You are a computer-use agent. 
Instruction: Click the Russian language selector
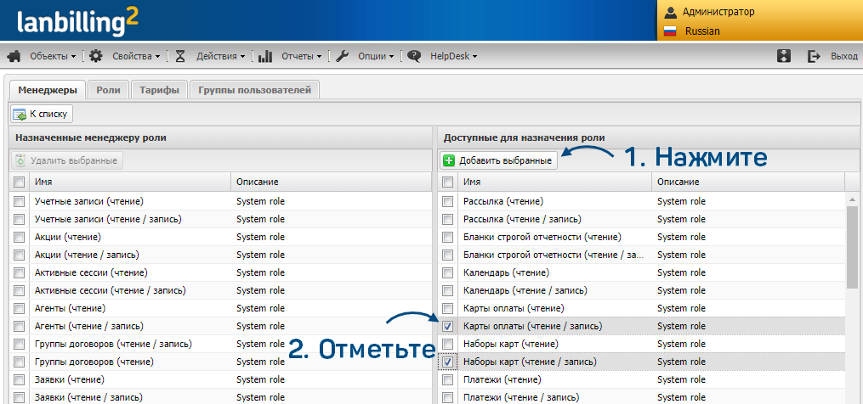[x=701, y=31]
